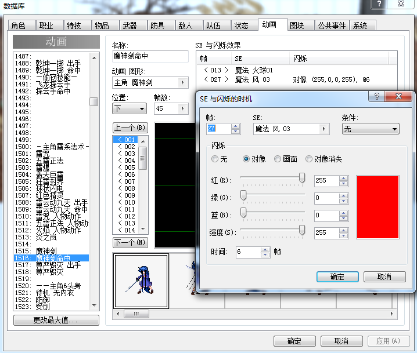Confirm SE dialog with 确定 button

tap(337, 277)
